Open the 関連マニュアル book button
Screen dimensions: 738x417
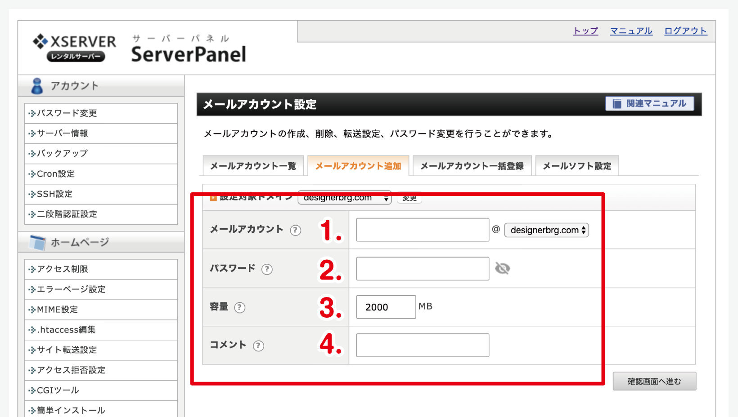click(649, 103)
